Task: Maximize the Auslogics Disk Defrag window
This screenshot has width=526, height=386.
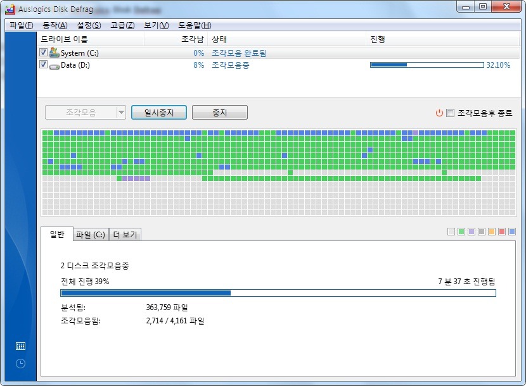Action: pos(483,7)
